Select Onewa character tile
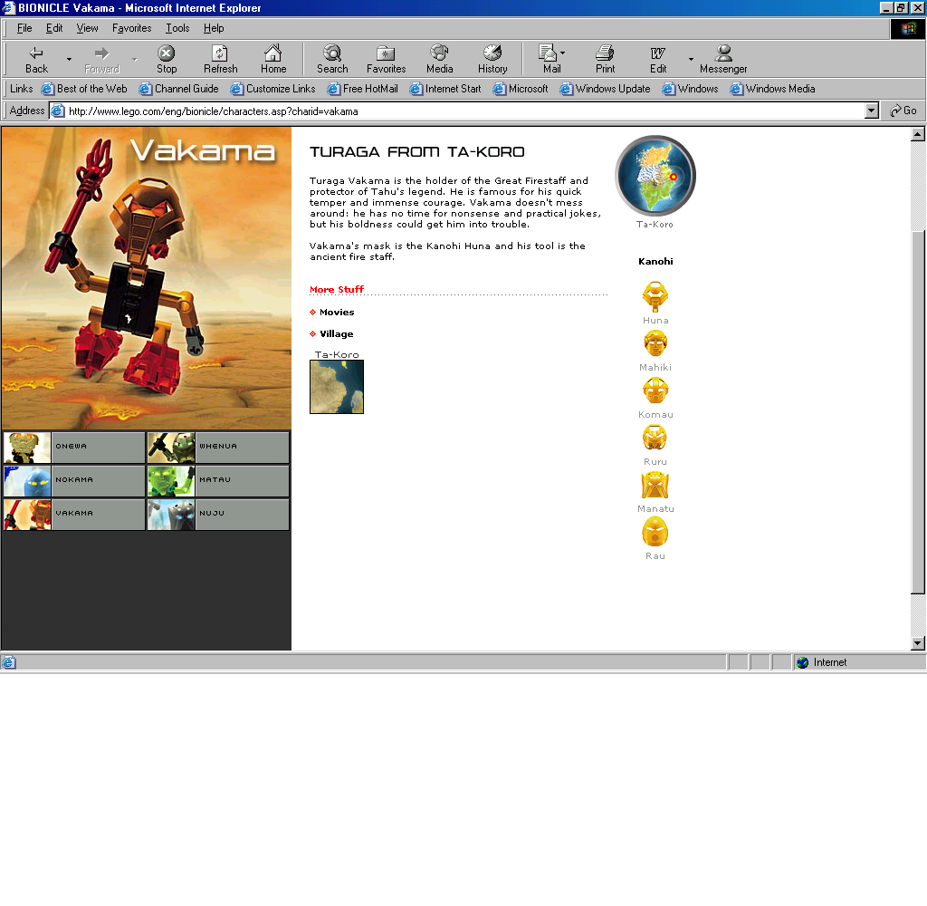 point(74,447)
